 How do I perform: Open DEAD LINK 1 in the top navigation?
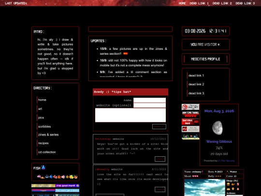coord(199,3)
